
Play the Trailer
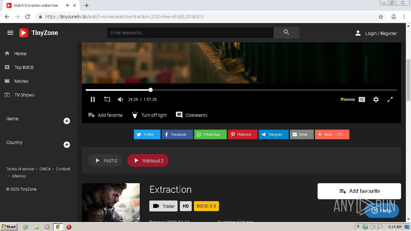[x=163, y=206]
